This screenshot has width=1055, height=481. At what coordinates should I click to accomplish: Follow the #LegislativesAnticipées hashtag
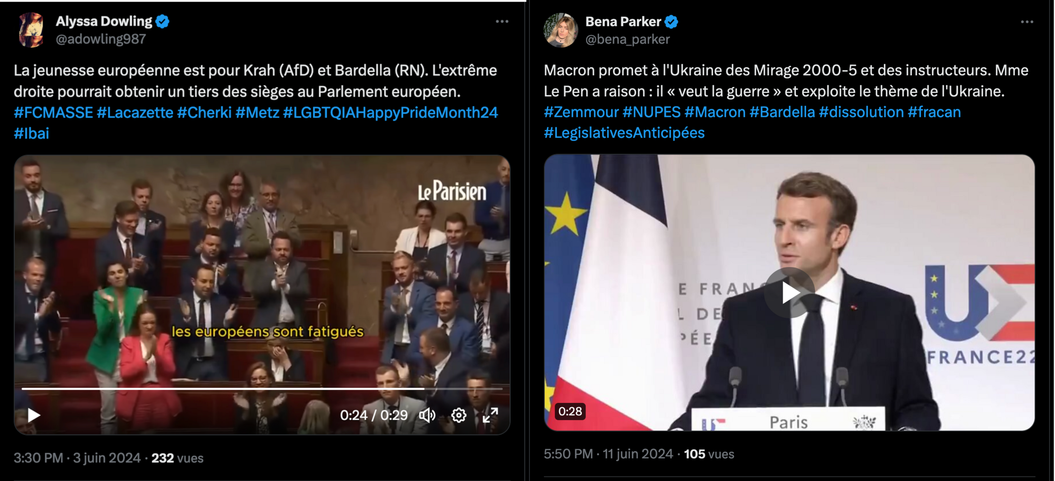click(x=624, y=133)
